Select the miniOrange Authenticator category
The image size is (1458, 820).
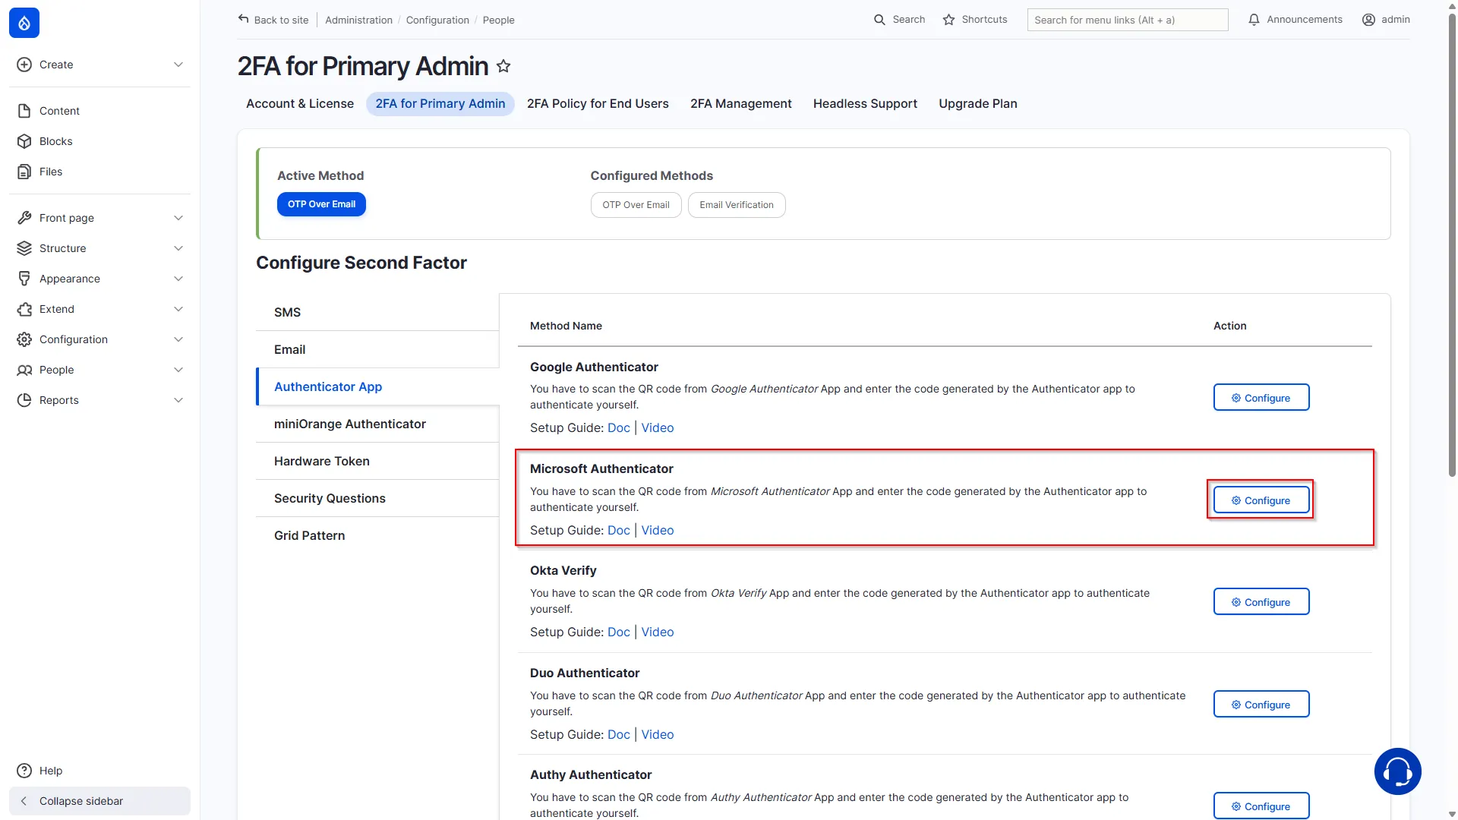tap(377, 424)
